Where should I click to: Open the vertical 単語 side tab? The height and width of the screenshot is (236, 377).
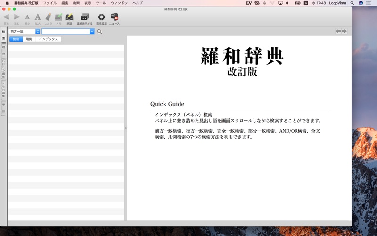3,108
